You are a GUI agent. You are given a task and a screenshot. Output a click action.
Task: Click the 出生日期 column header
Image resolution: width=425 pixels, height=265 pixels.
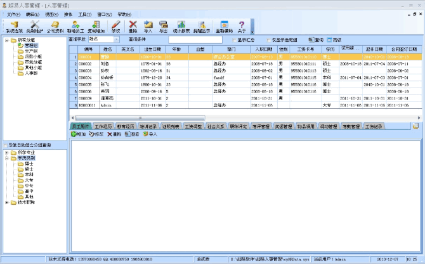tap(152, 49)
